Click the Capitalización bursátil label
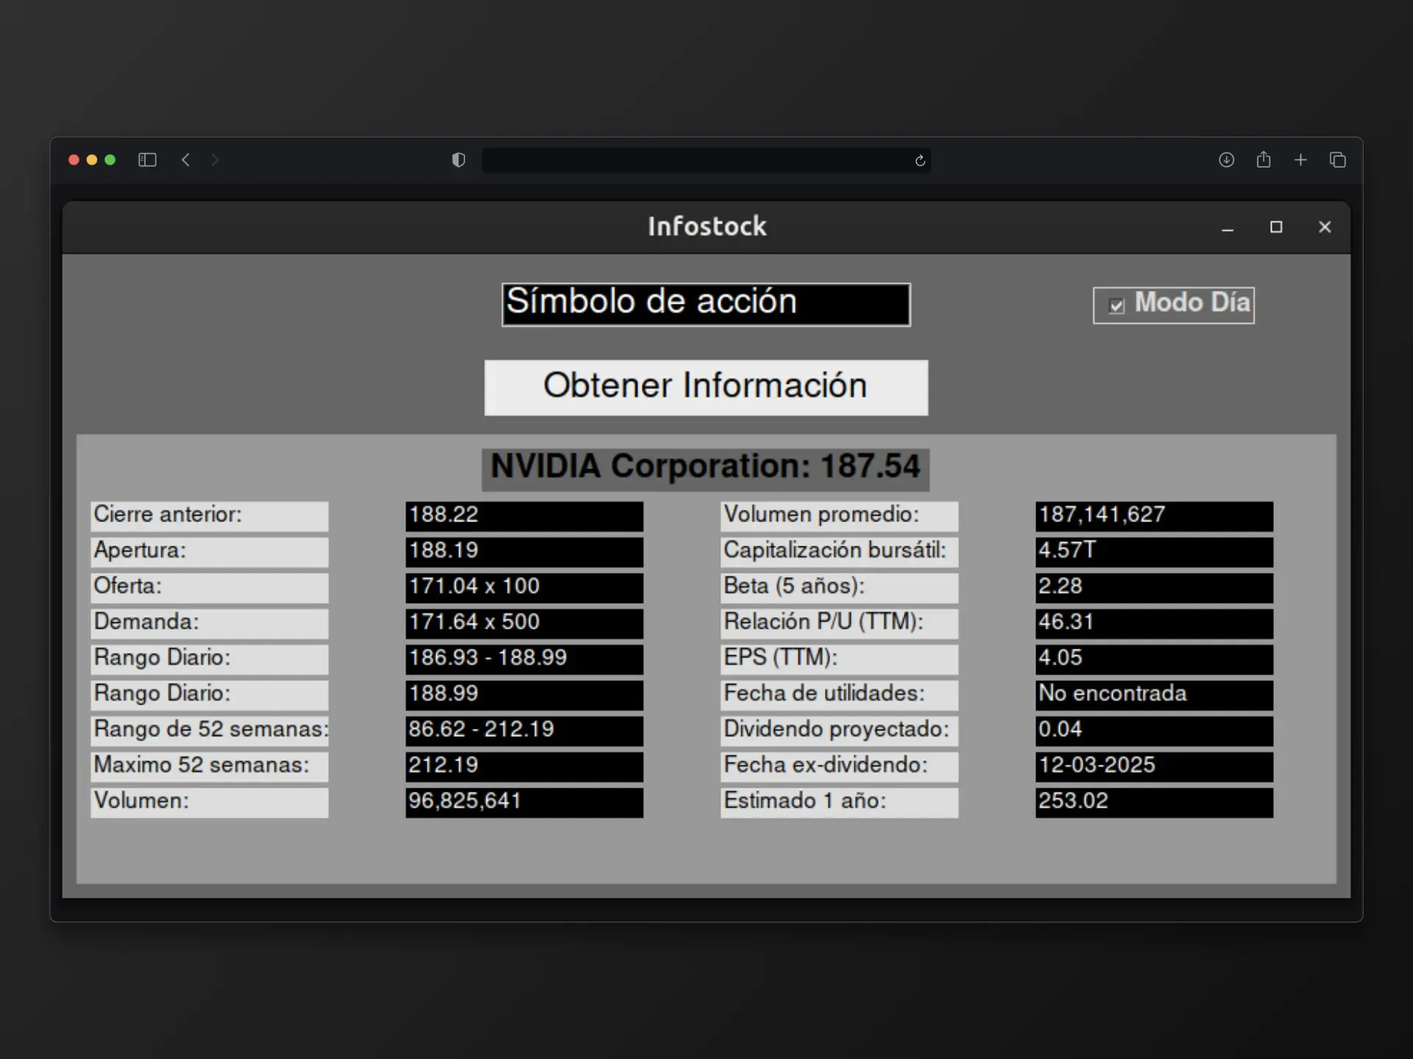The width and height of the screenshot is (1413, 1059). pyautogui.click(x=840, y=552)
